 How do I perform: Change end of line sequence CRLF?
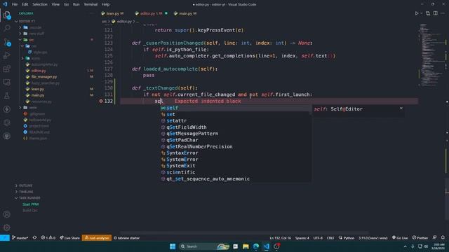(x=330, y=238)
